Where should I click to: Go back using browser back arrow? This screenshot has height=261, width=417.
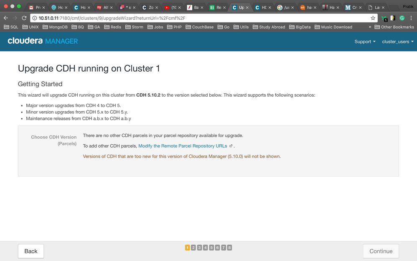(6, 18)
